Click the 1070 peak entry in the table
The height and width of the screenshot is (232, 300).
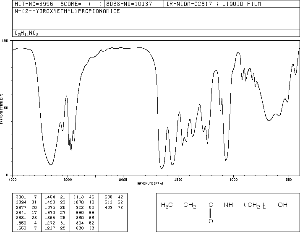click(84, 202)
